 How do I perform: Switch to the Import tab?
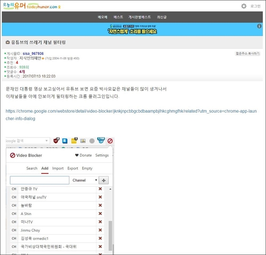click(58, 169)
